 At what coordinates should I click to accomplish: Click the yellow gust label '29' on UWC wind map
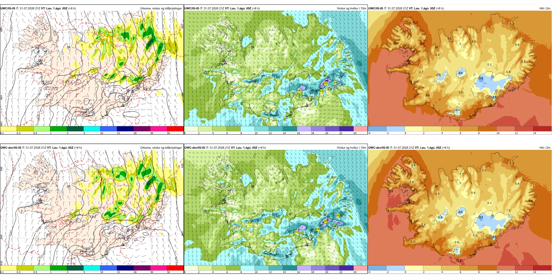point(335,83)
